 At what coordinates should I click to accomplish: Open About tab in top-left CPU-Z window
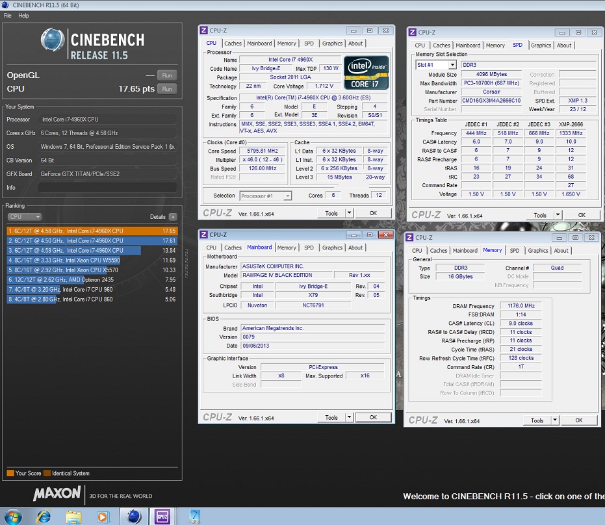click(x=355, y=44)
